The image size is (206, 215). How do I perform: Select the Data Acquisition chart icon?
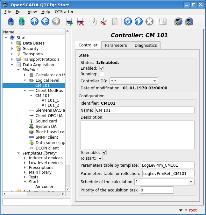coord(18,65)
